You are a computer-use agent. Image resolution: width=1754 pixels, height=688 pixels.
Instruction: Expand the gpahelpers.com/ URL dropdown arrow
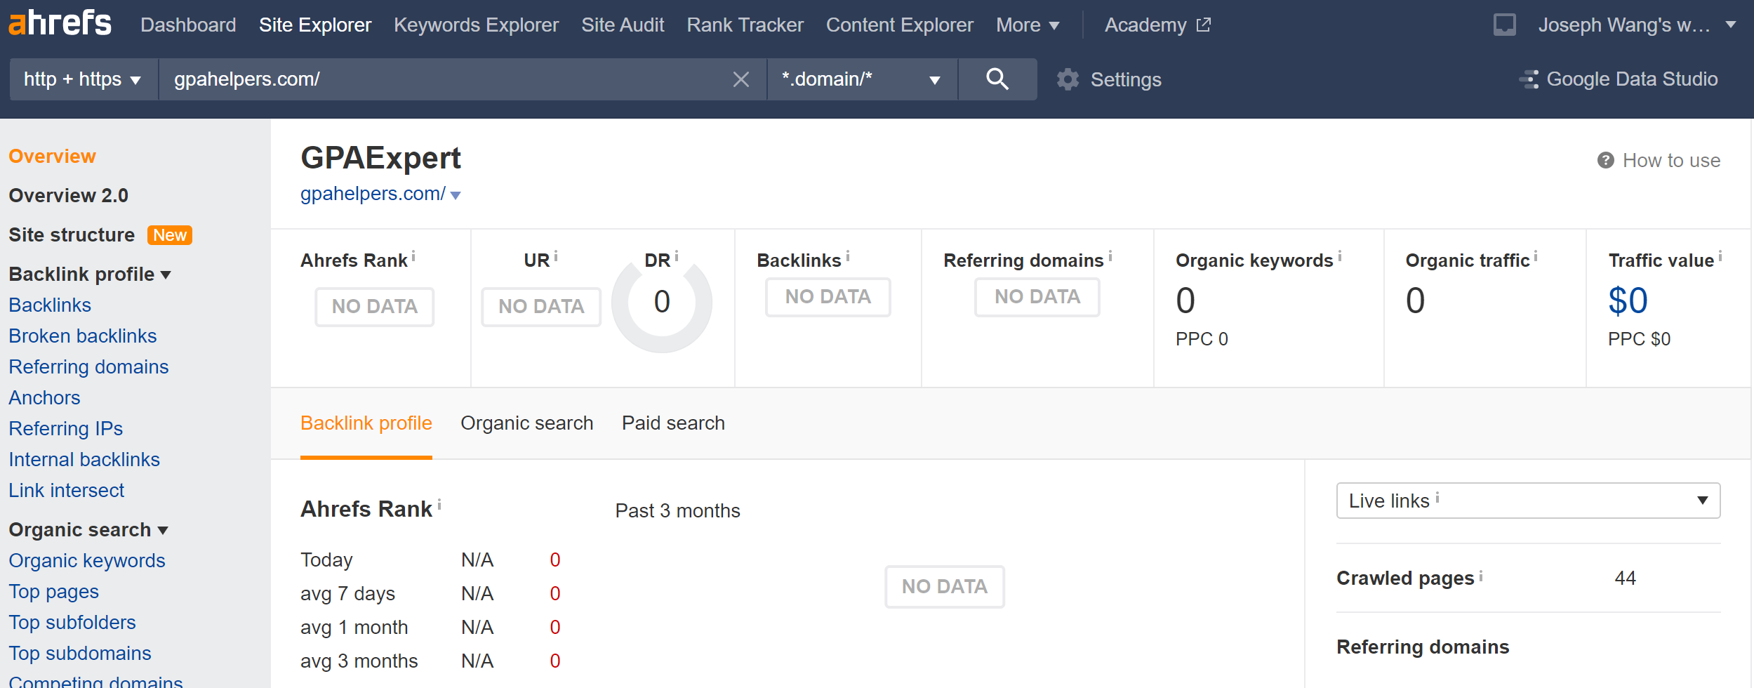456,195
